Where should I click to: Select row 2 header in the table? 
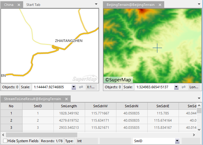click(11, 120)
